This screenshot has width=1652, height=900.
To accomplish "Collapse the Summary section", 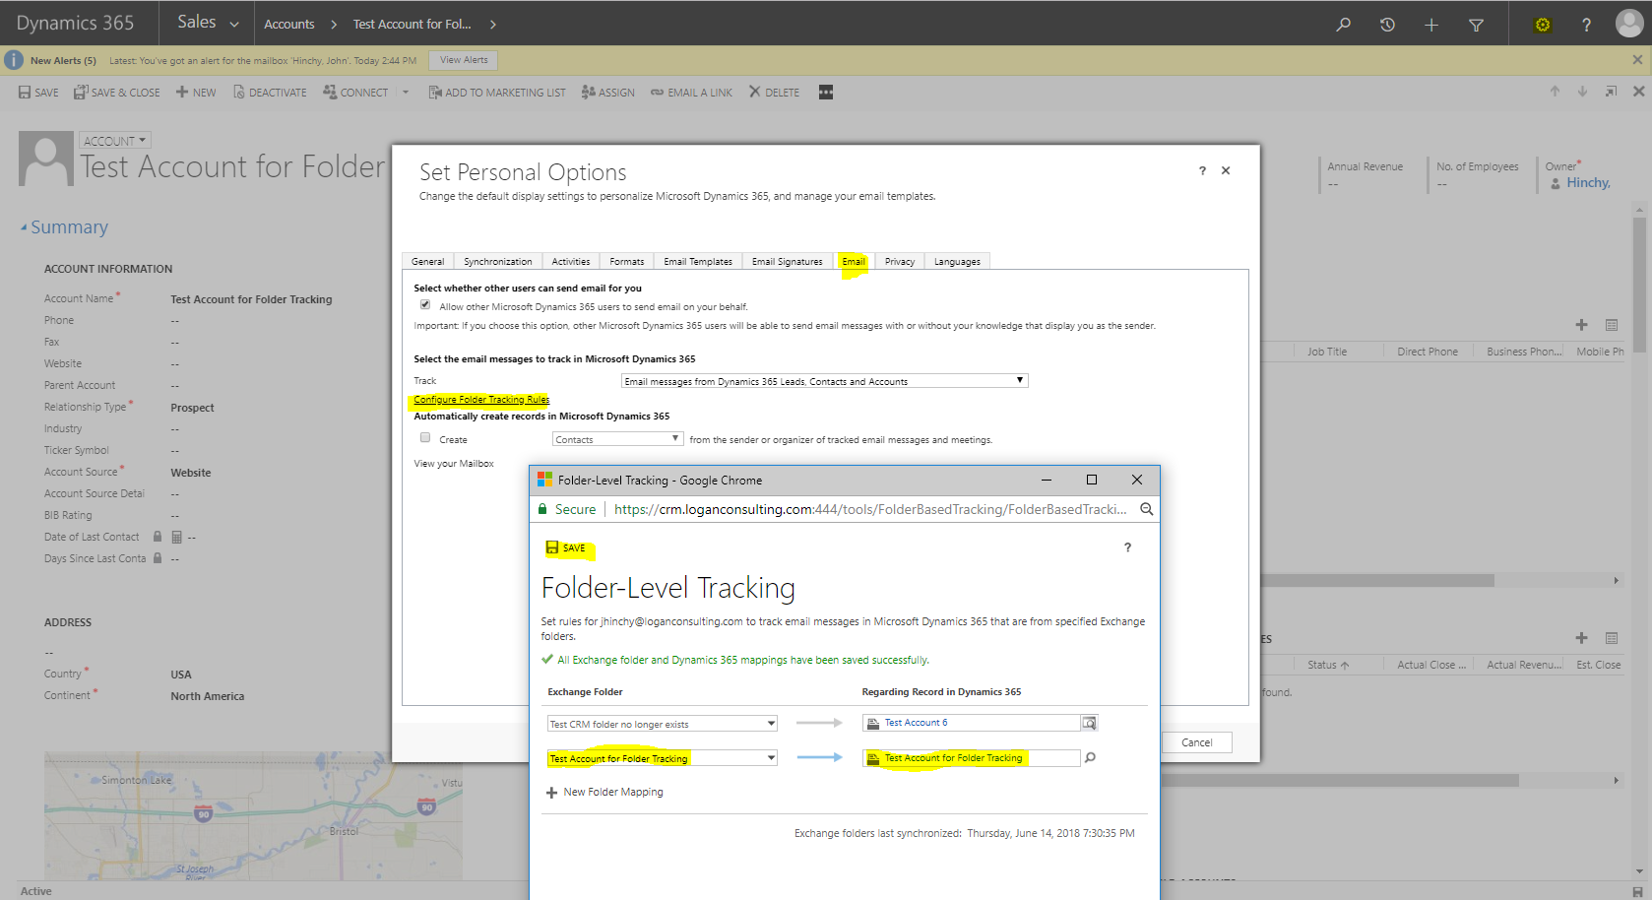I will click(x=26, y=226).
